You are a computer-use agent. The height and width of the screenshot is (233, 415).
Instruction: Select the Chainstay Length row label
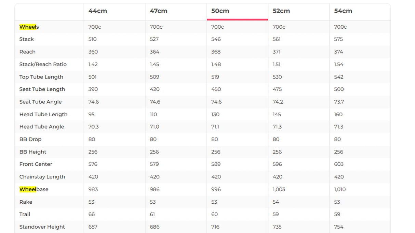42,177
